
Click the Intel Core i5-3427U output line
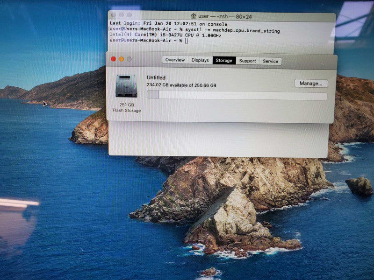pos(165,35)
